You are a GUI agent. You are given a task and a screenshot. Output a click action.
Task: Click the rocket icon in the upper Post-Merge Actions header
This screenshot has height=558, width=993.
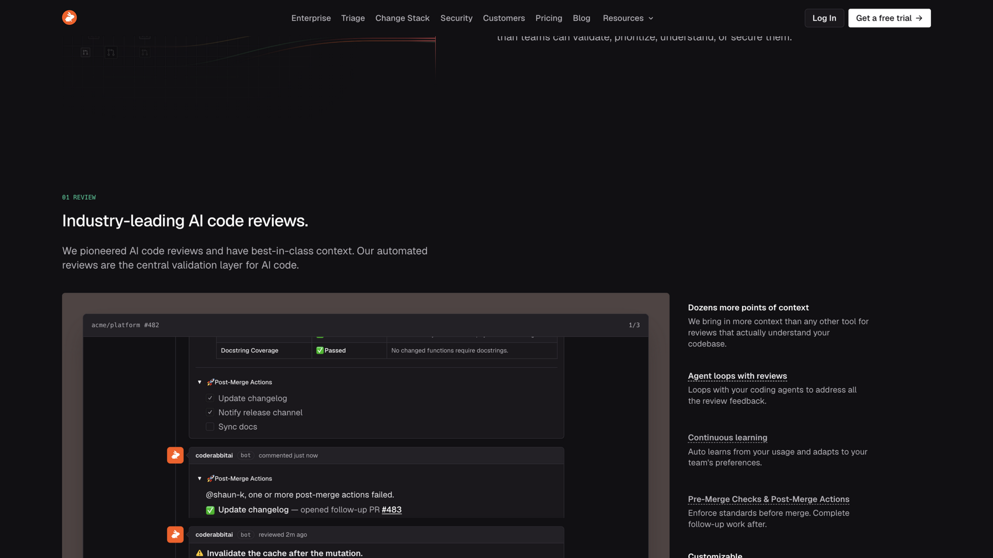click(210, 382)
